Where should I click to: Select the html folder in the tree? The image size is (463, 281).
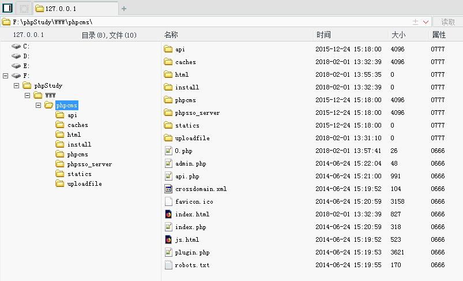click(x=74, y=134)
